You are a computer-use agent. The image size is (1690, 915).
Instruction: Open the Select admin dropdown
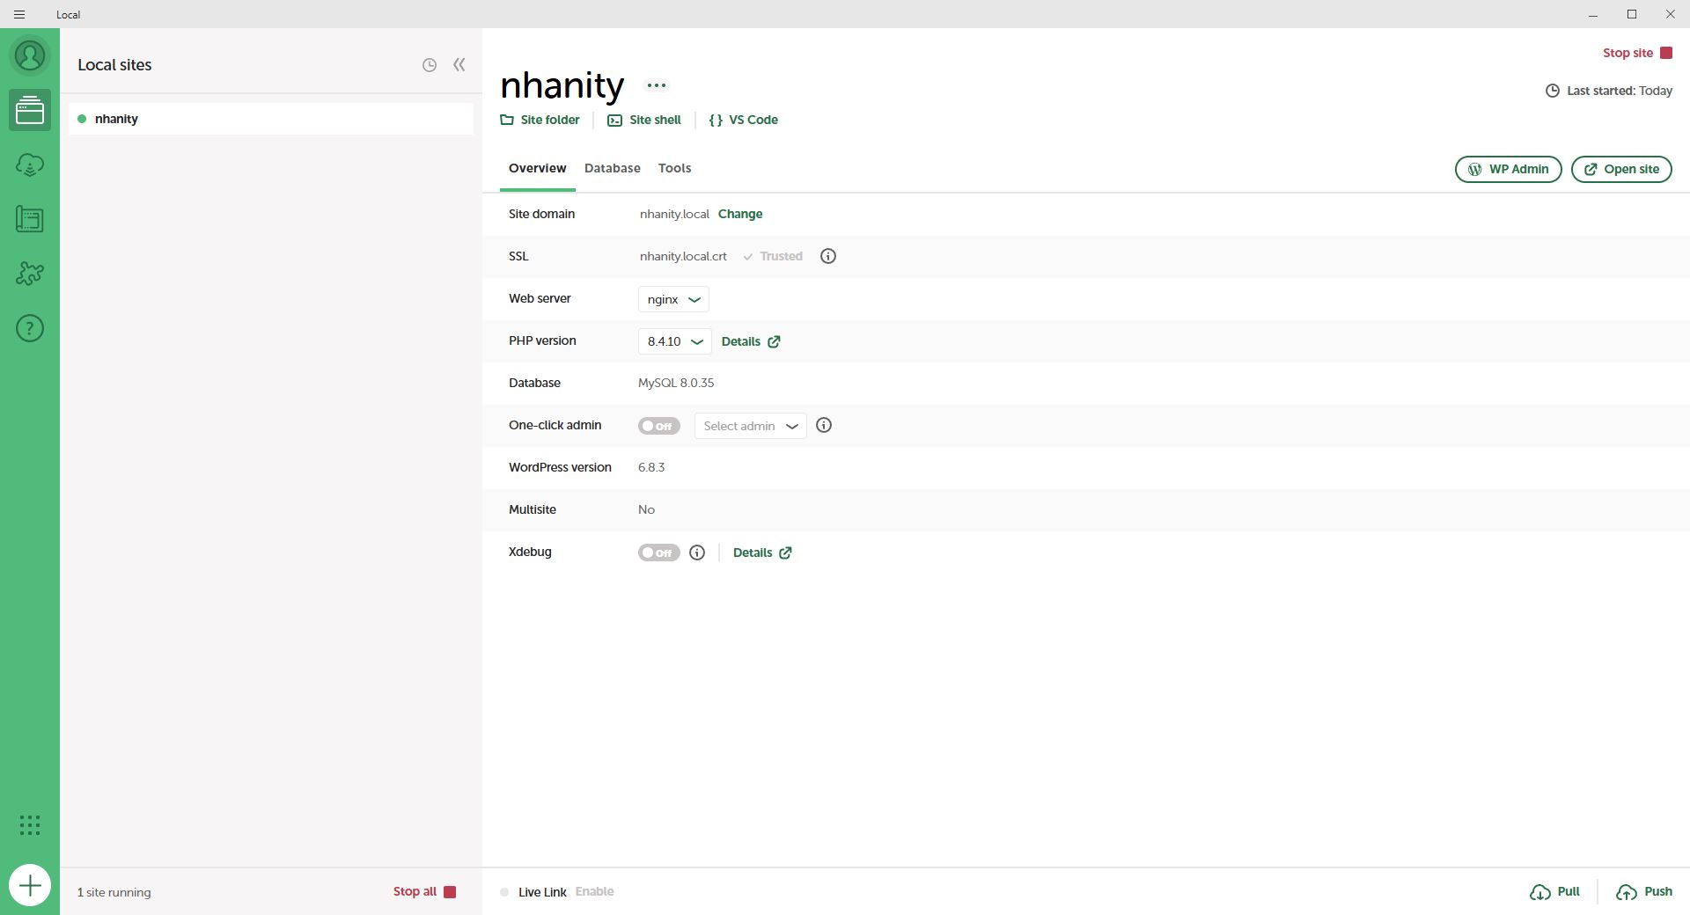[750, 426]
